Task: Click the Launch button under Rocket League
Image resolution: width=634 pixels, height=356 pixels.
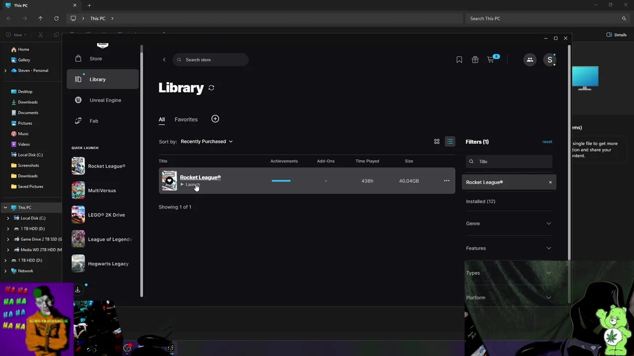Action: tap(190, 184)
